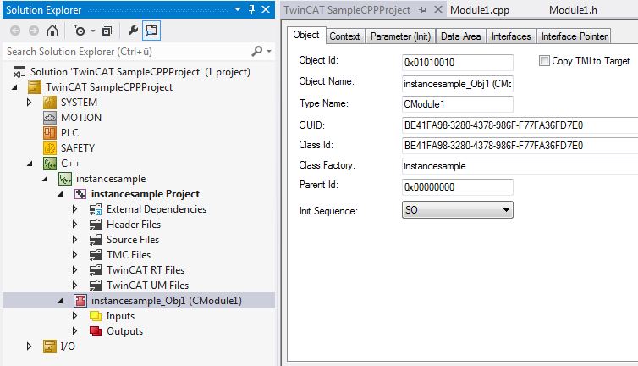The width and height of the screenshot is (638, 366).
Task: Click the Home icon in Solution Explorer toolbar
Action: click(x=52, y=30)
